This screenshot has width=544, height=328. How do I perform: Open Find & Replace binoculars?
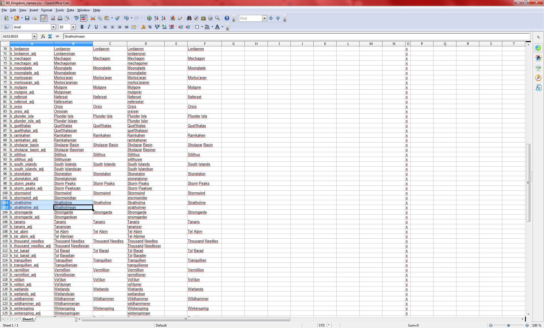click(189, 18)
